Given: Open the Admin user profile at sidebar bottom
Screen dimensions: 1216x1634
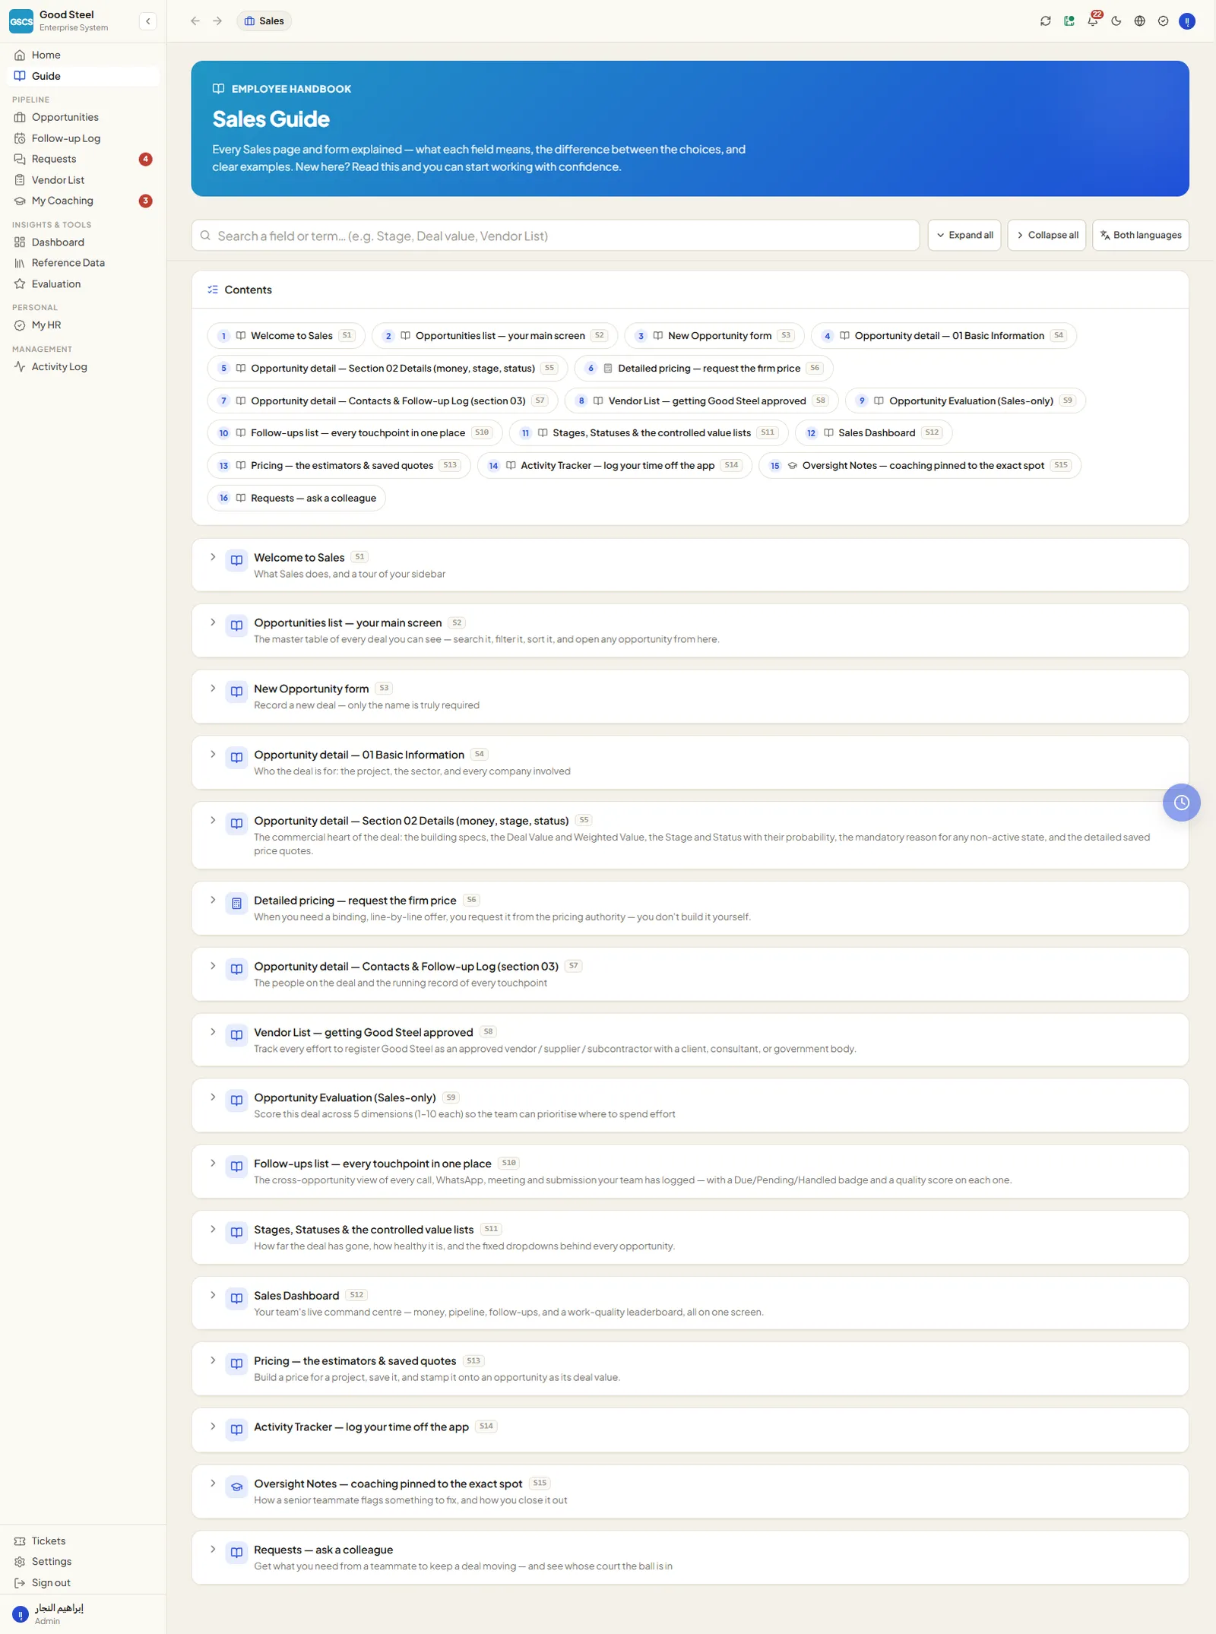Looking at the screenshot, I should [x=83, y=1614].
